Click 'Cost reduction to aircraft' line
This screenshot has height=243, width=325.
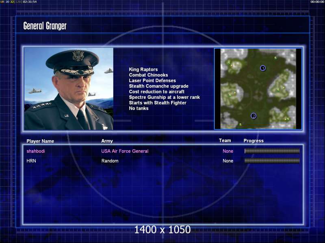tap(157, 92)
